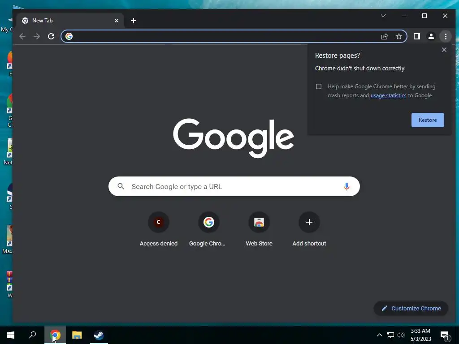This screenshot has width=459, height=344.
Task: Click the taskbar clock showing 3:33 AM
Action: pyautogui.click(x=420, y=335)
